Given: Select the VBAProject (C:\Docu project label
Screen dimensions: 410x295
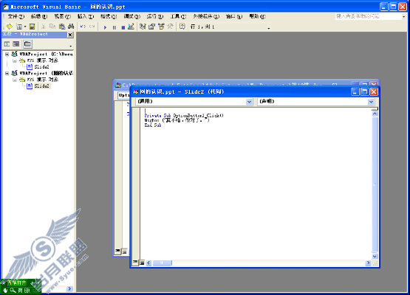Looking at the screenshot, I should 46,54.
